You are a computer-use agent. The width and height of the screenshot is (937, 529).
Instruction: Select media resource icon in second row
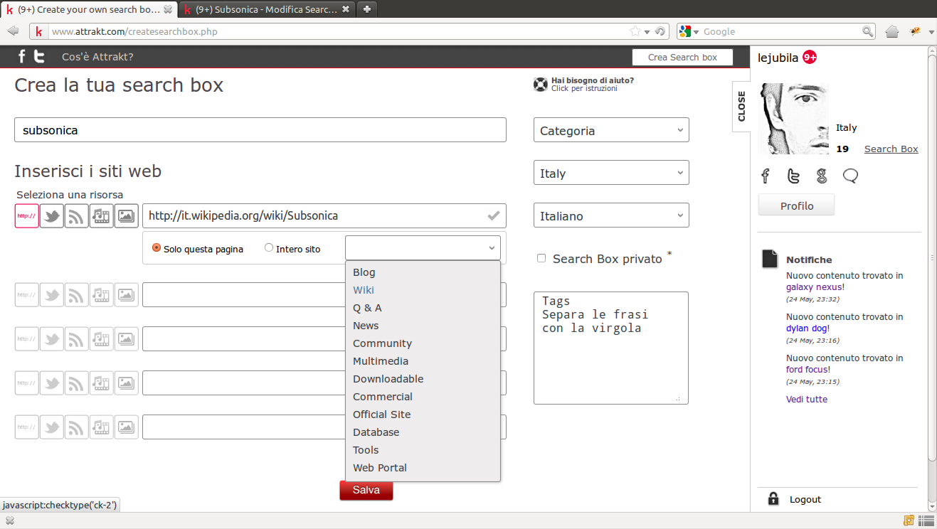pos(102,294)
